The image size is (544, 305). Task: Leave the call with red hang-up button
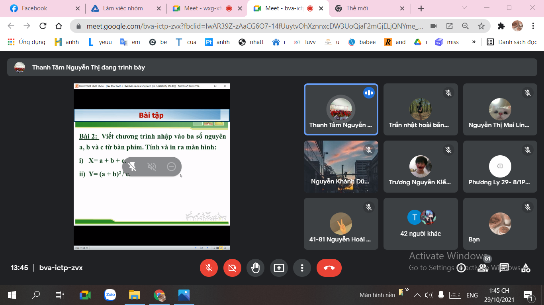(x=329, y=268)
